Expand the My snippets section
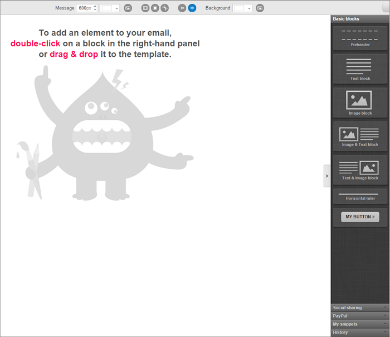The image size is (390, 337). [x=360, y=324]
